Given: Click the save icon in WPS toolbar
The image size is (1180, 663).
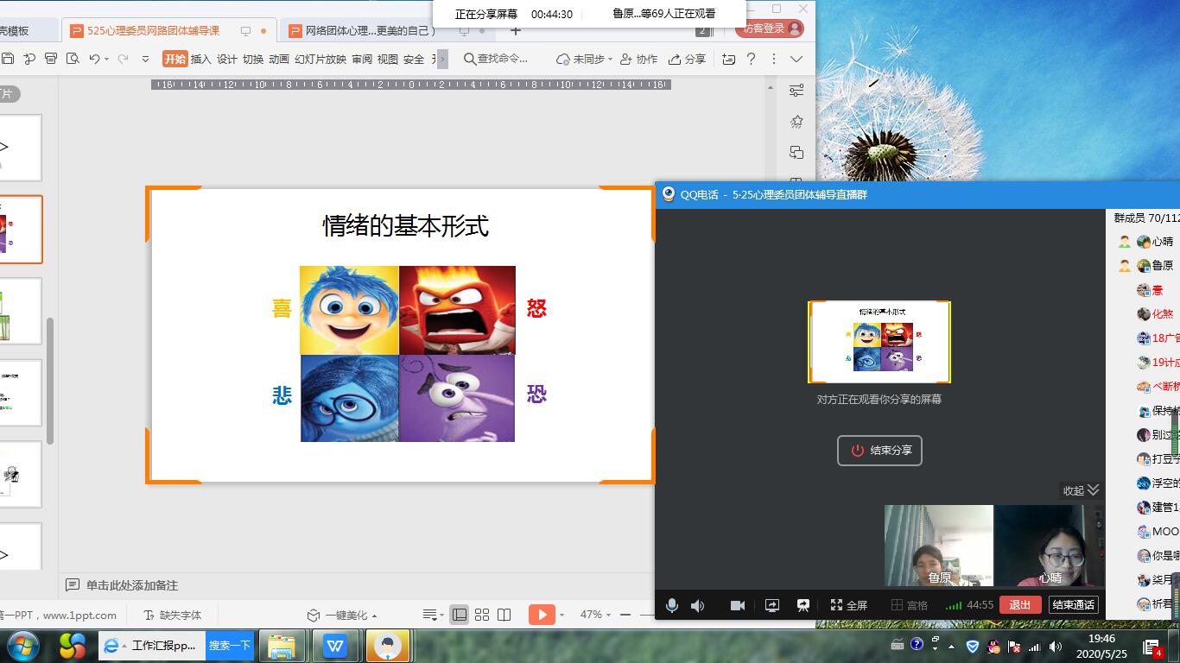Looking at the screenshot, I should click(8, 59).
